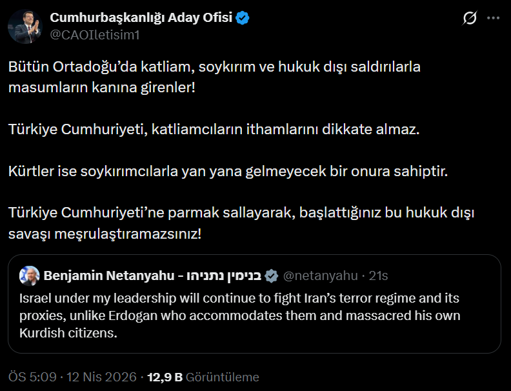The image size is (511, 391).
Task: Click gray verified badge beside Netanyahu's name
Action: [x=272, y=276]
